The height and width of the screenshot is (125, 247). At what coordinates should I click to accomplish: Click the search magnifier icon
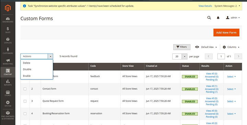point(209,18)
